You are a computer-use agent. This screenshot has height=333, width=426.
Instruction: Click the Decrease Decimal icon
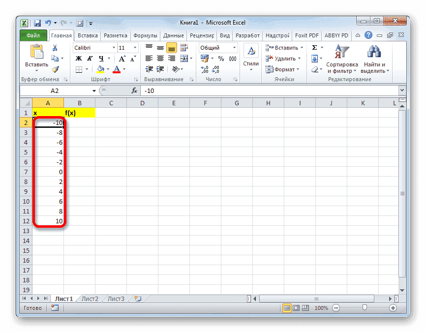(x=216, y=69)
